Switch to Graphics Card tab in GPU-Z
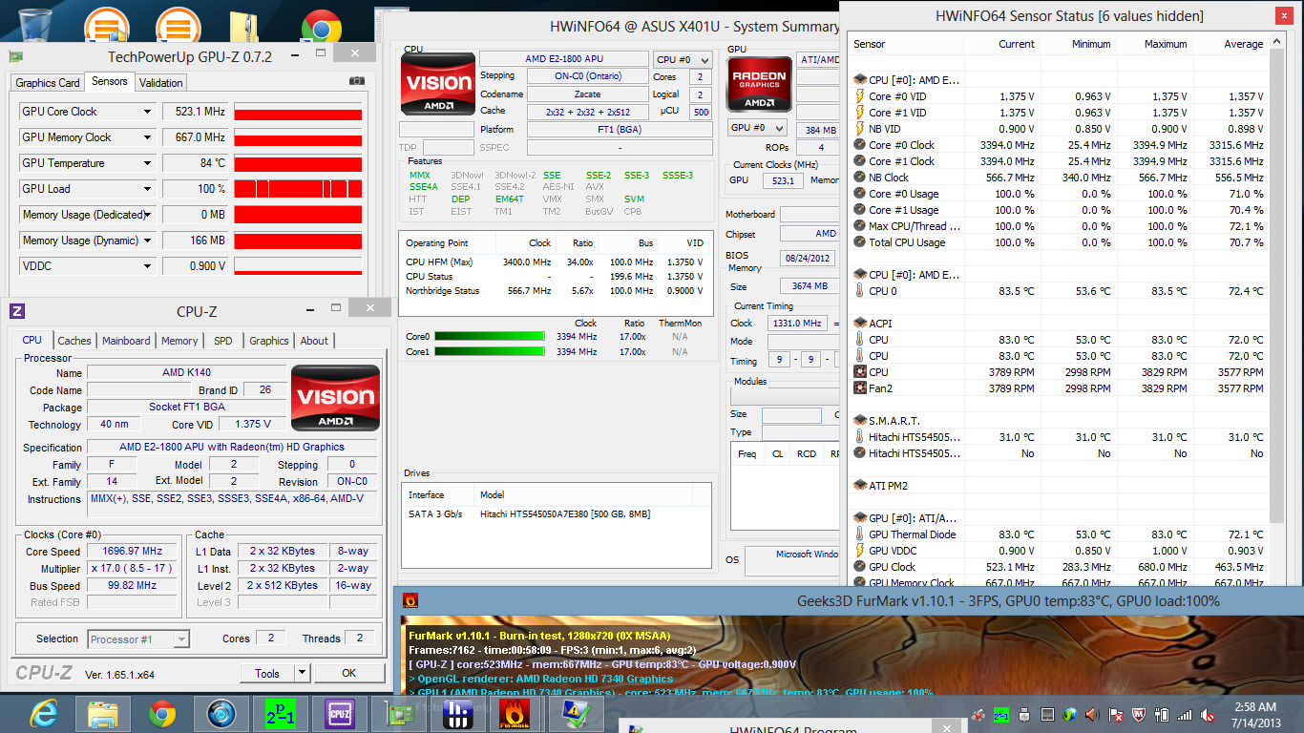The height and width of the screenshot is (733, 1304). click(x=48, y=83)
